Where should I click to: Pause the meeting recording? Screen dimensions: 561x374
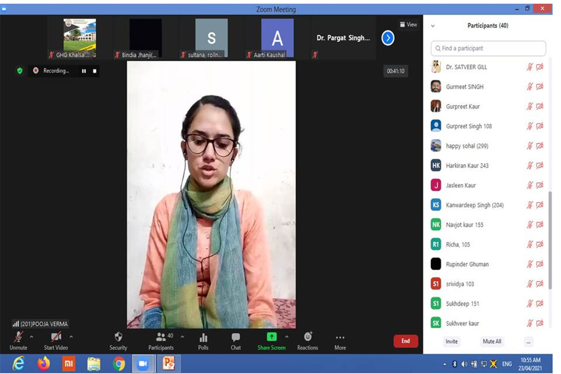click(x=84, y=71)
